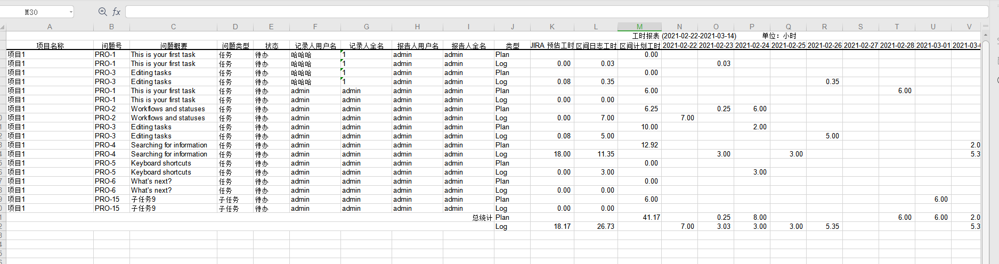This screenshot has height=264, width=999.
Task: Select the 41.17 total plan cell
Action: click(639, 218)
